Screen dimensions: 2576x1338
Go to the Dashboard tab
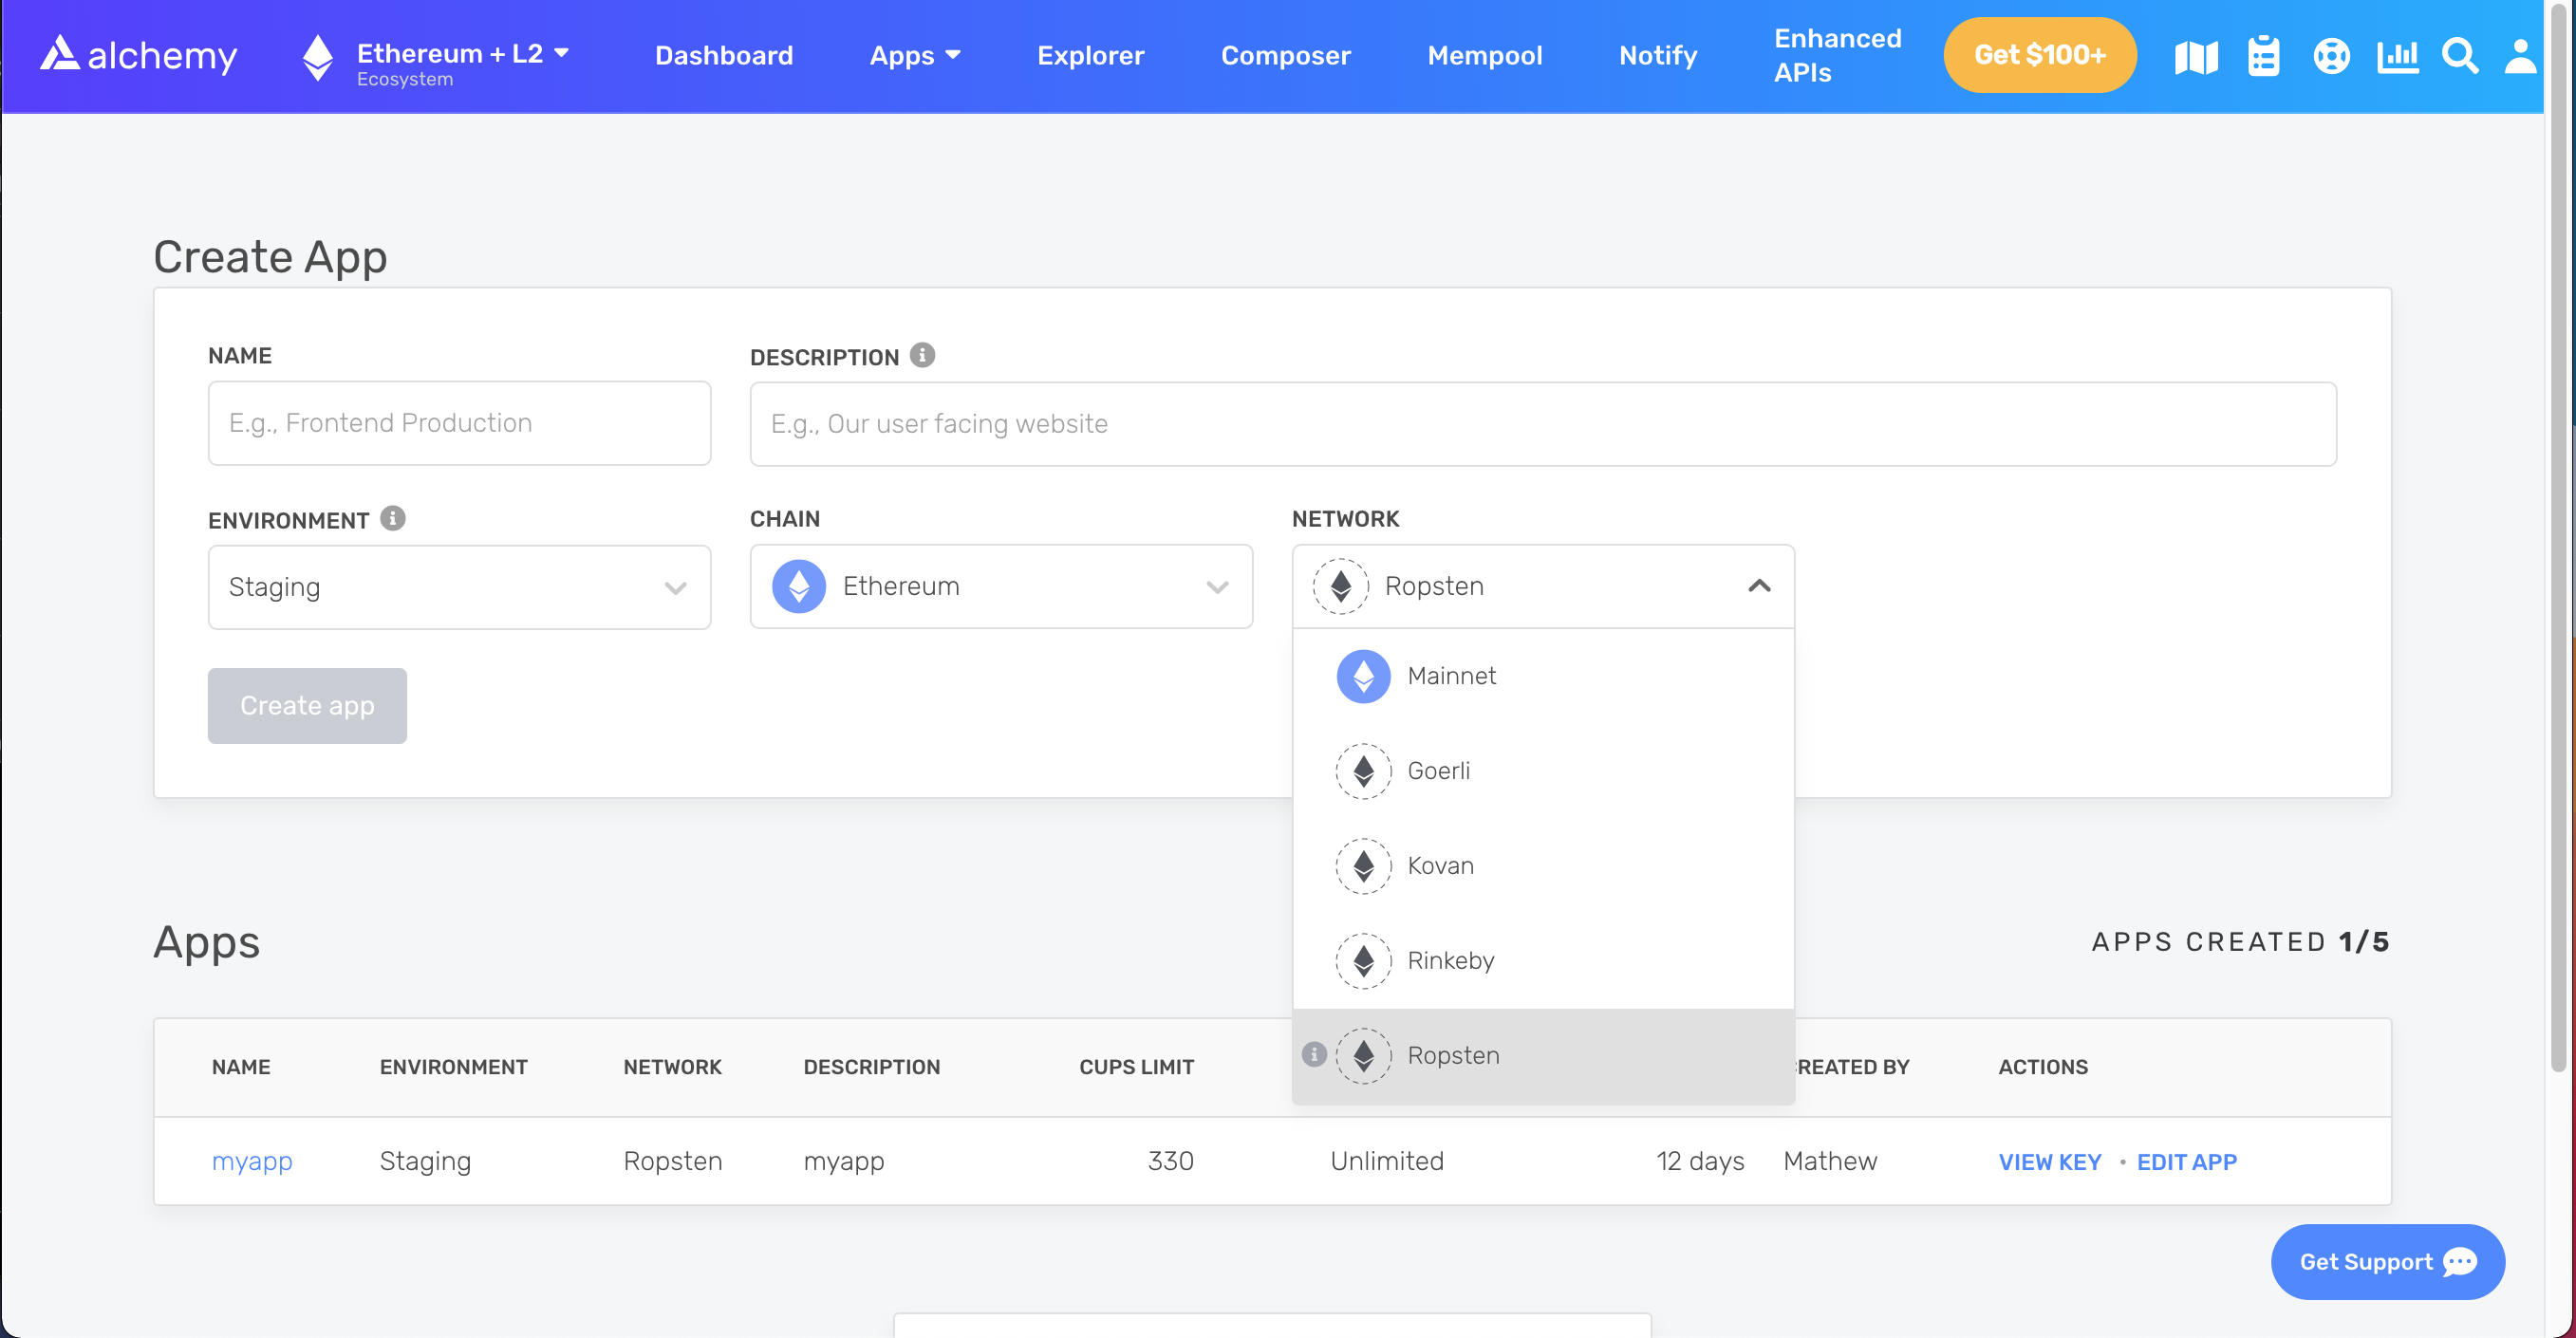[724, 55]
